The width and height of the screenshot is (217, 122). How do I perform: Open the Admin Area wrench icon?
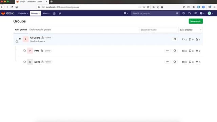pyautogui.click(x=60, y=13)
